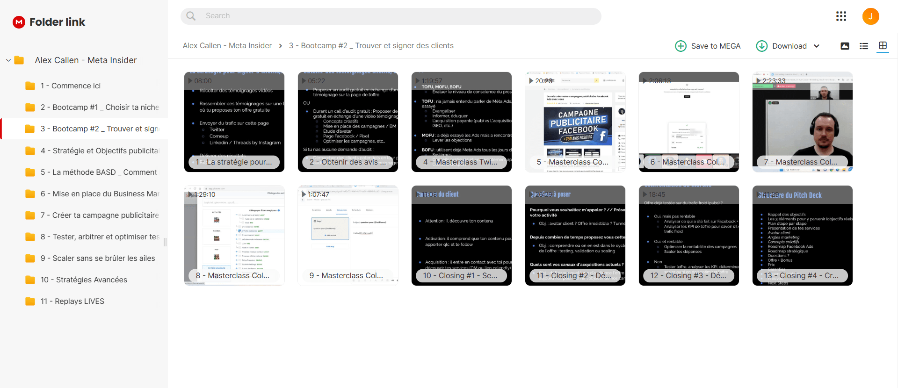This screenshot has width=898, height=388.
Task: Open video 12 - Closing #3 - Dé...
Action: point(689,236)
